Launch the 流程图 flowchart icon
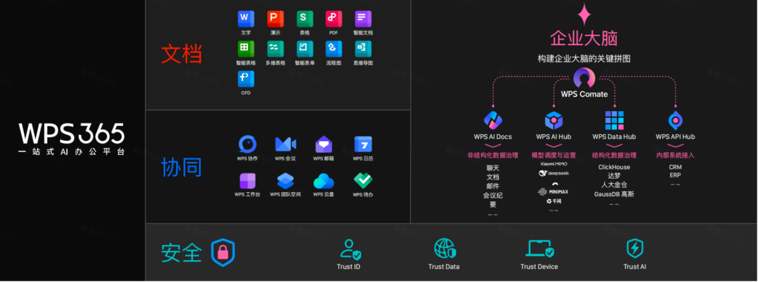Screen dimensions: 758x282 pyautogui.click(x=334, y=49)
